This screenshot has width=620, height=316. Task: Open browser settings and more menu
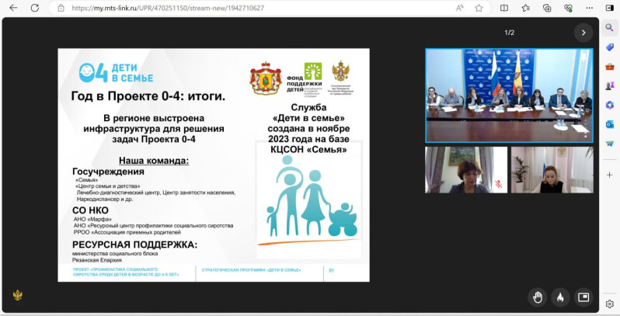click(x=589, y=9)
